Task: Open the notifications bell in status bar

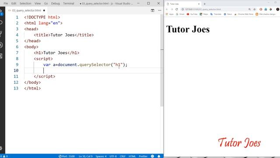Action: tap(159, 156)
